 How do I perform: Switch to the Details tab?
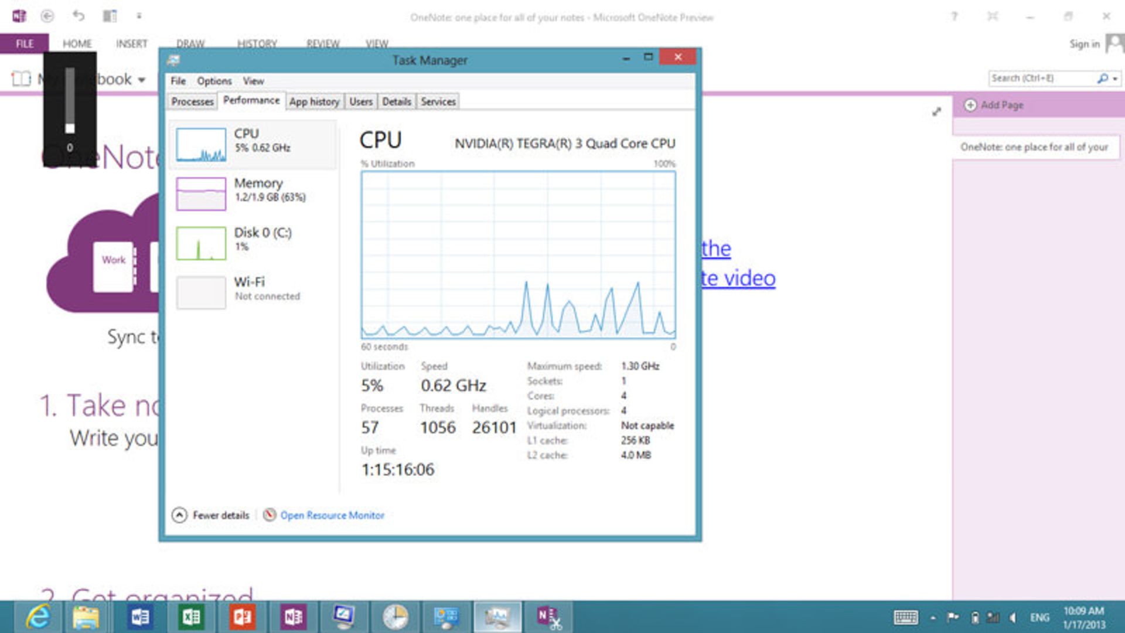point(397,101)
